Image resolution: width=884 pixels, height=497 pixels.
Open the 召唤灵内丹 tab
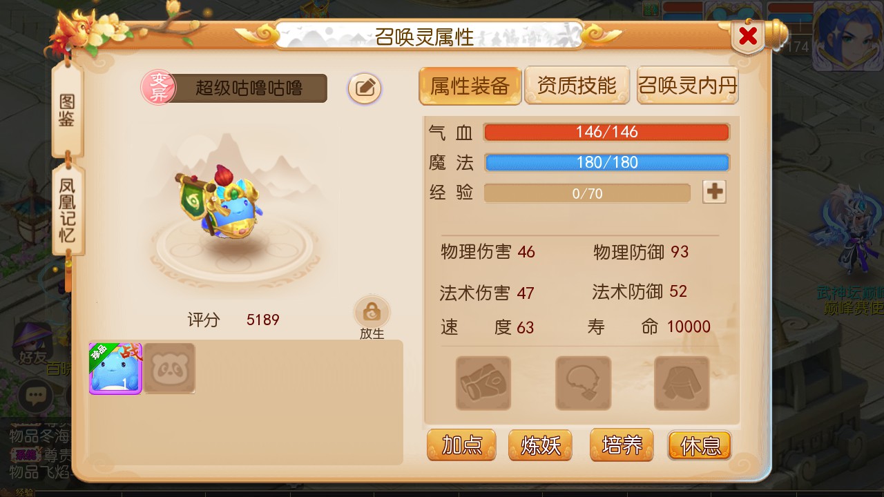[688, 86]
